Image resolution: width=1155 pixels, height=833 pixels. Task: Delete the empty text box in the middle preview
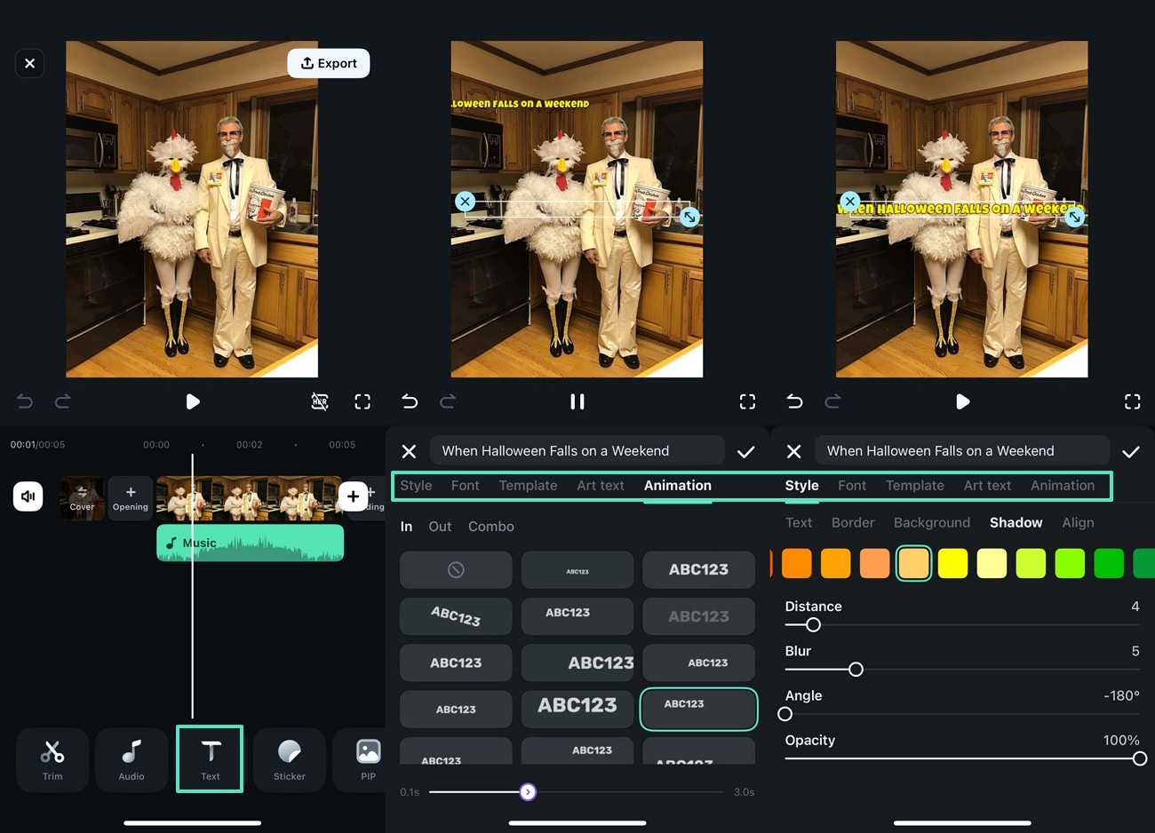coord(465,202)
